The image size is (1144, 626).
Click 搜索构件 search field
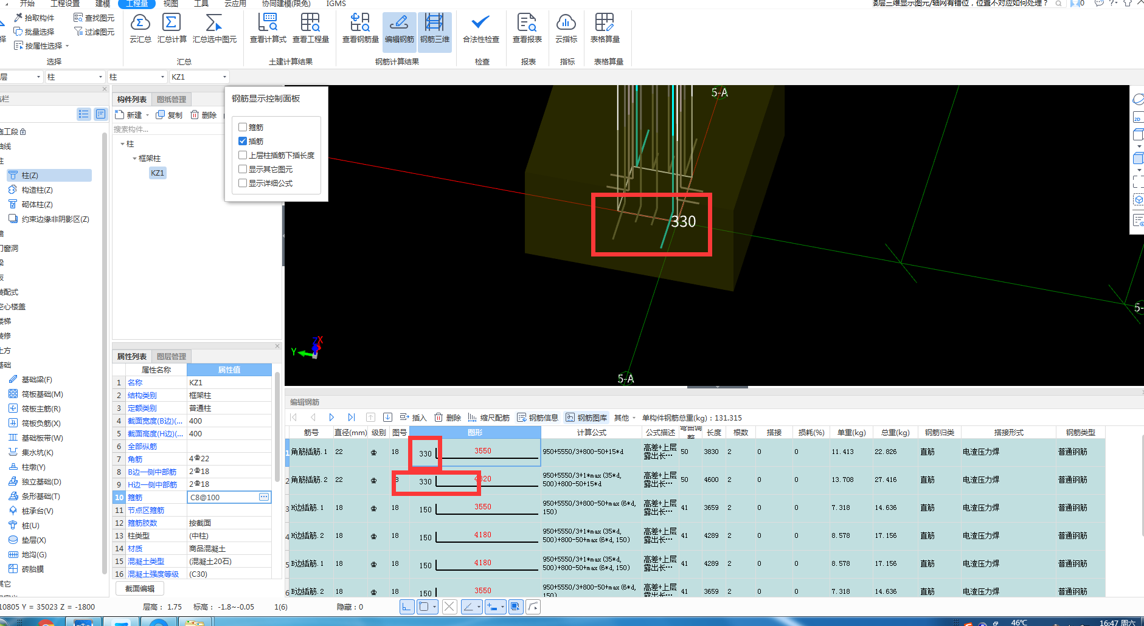(x=167, y=129)
